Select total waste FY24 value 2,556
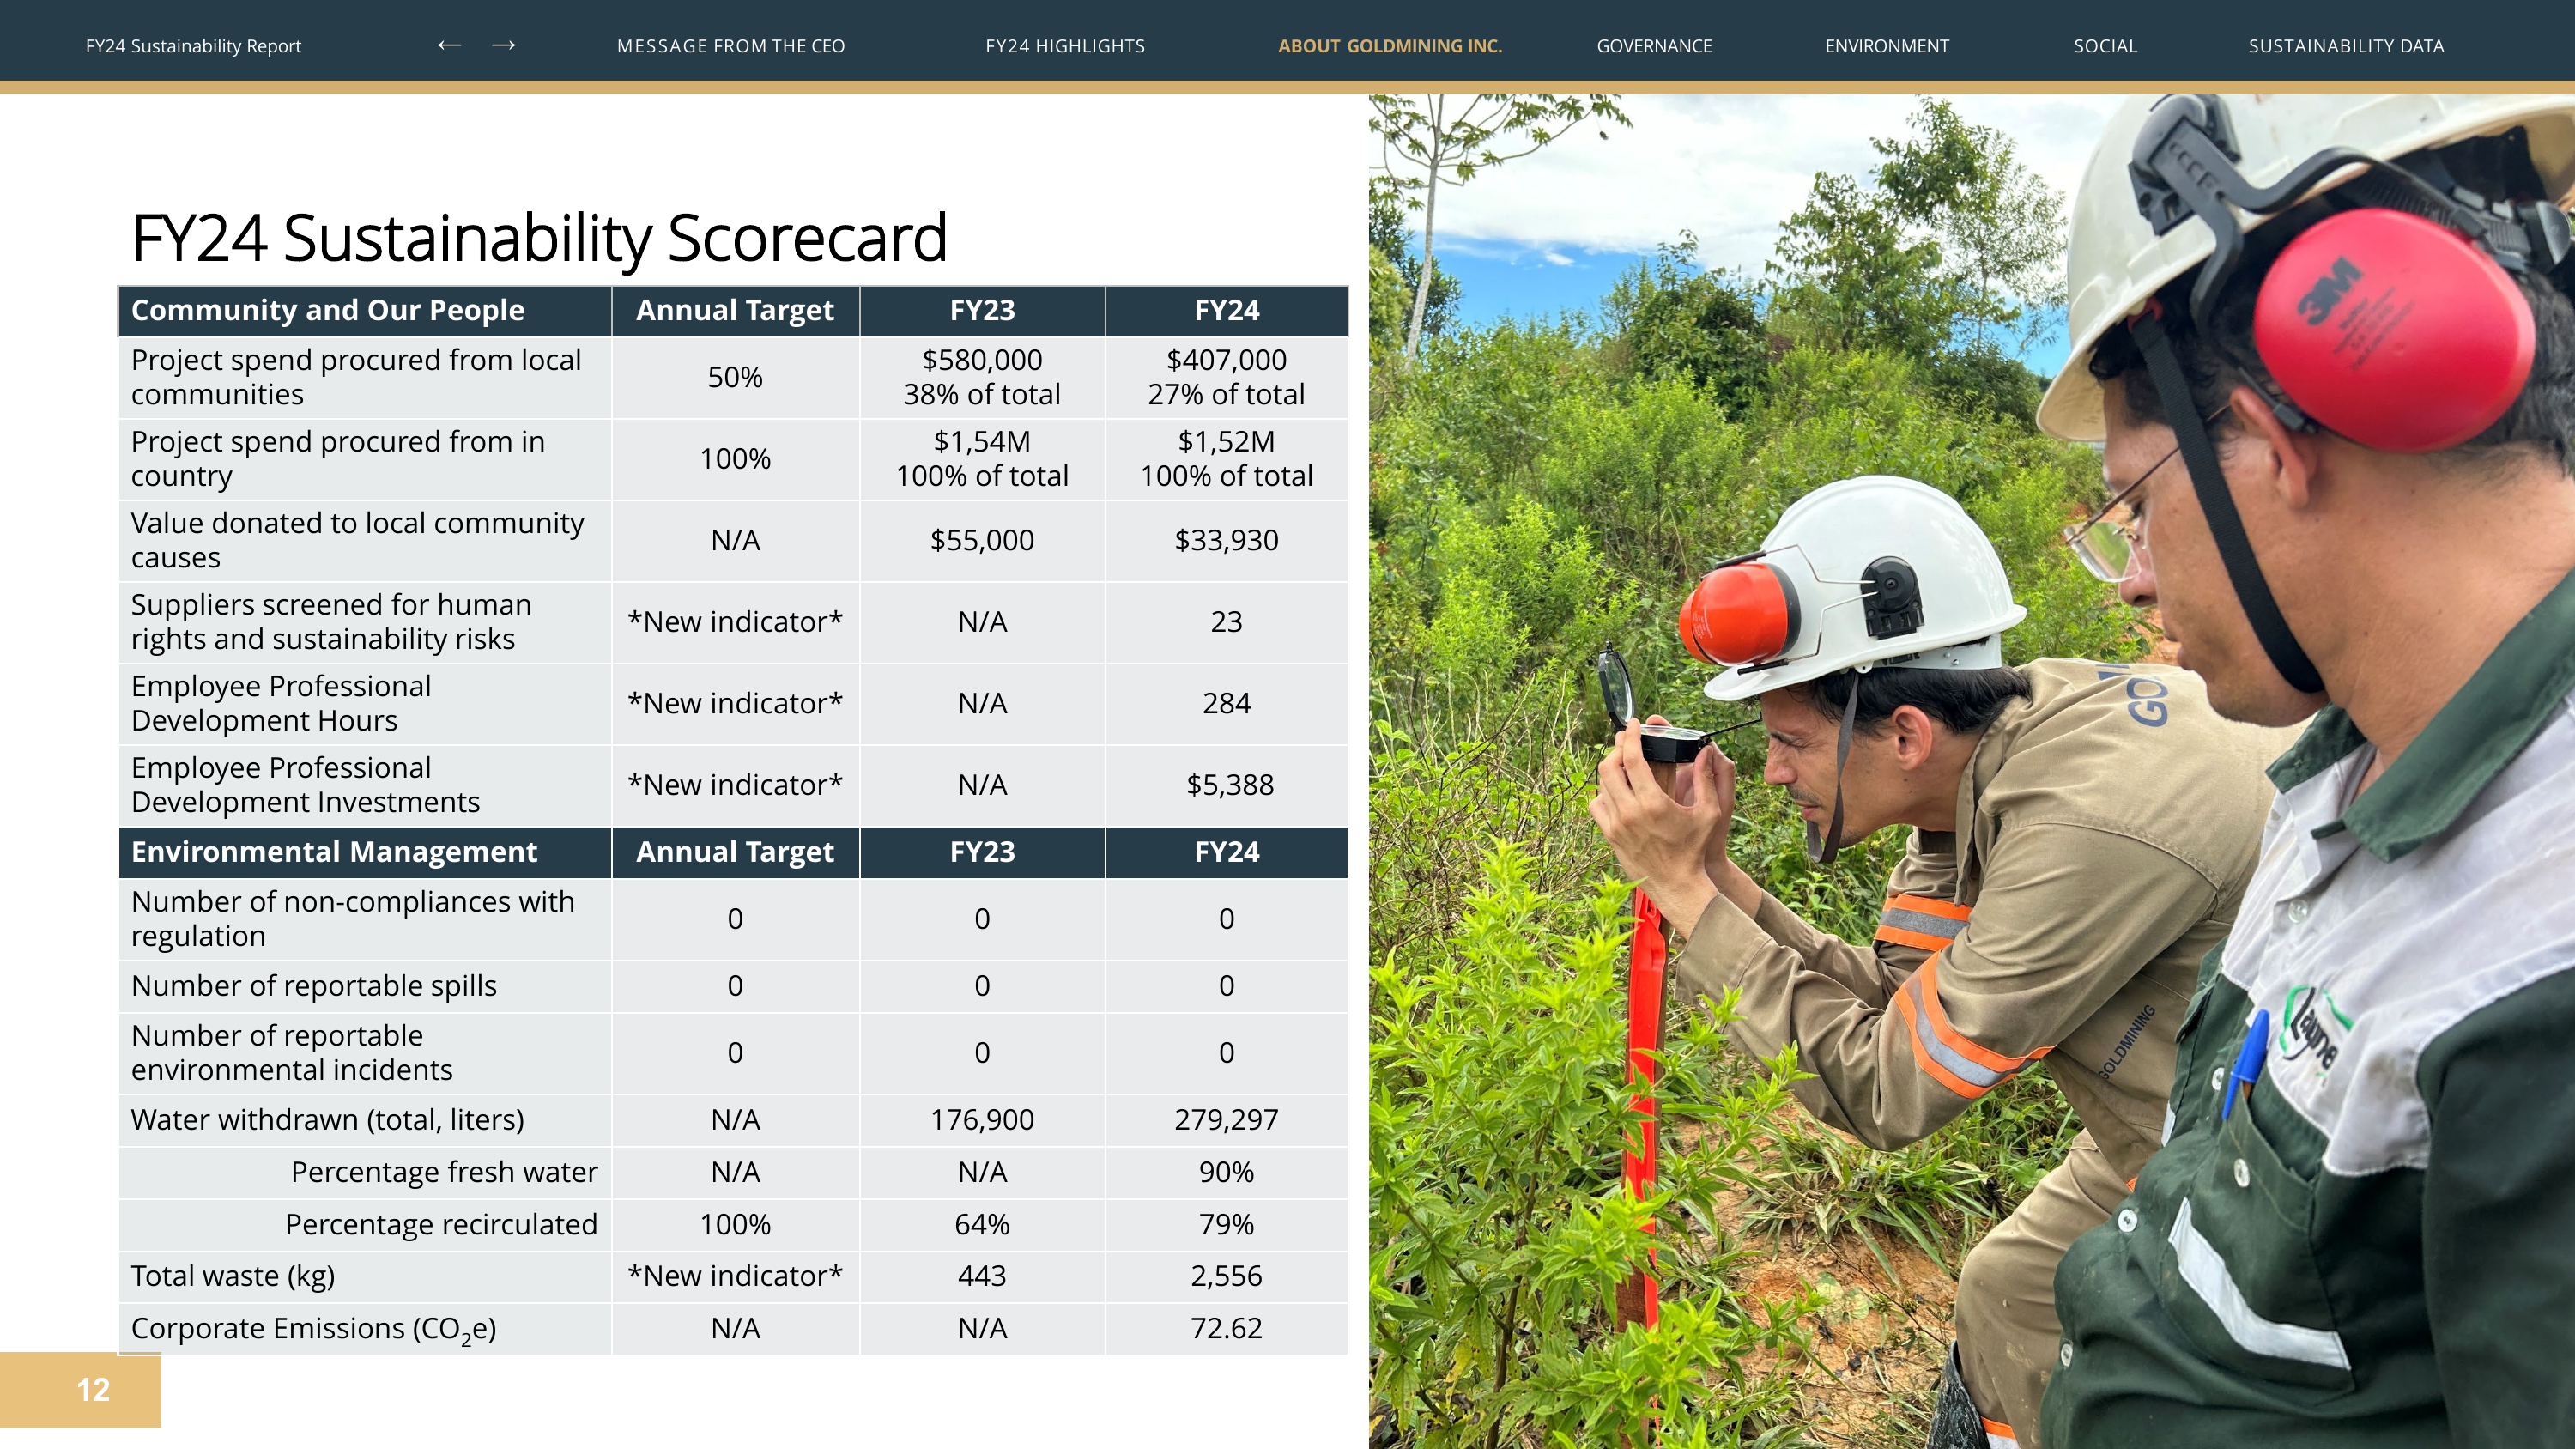Viewport: 2575px width, 1449px height. point(1226,1276)
